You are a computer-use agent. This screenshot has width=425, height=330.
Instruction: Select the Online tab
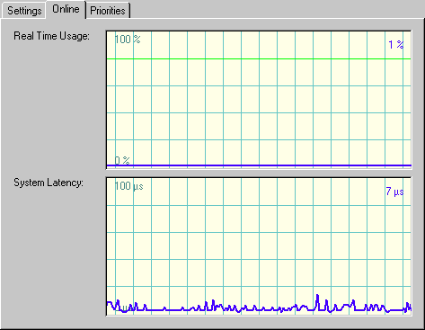click(x=66, y=9)
